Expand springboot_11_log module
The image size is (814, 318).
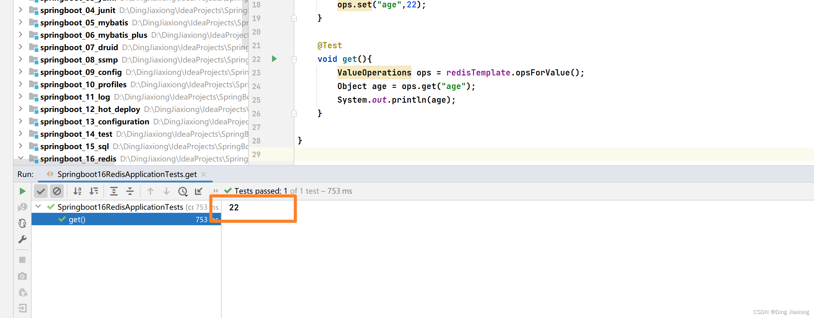point(20,96)
